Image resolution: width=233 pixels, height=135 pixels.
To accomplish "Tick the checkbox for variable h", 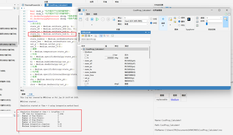I will (86, 58).
